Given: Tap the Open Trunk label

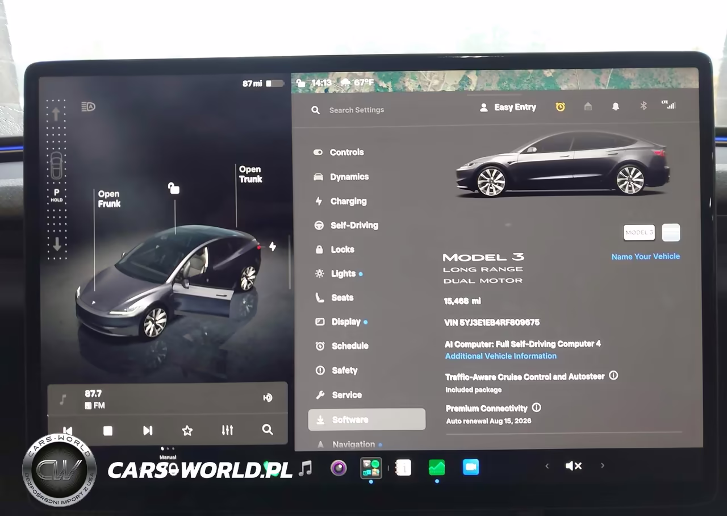Looking at the screenshot, I should tap(250, 174).
